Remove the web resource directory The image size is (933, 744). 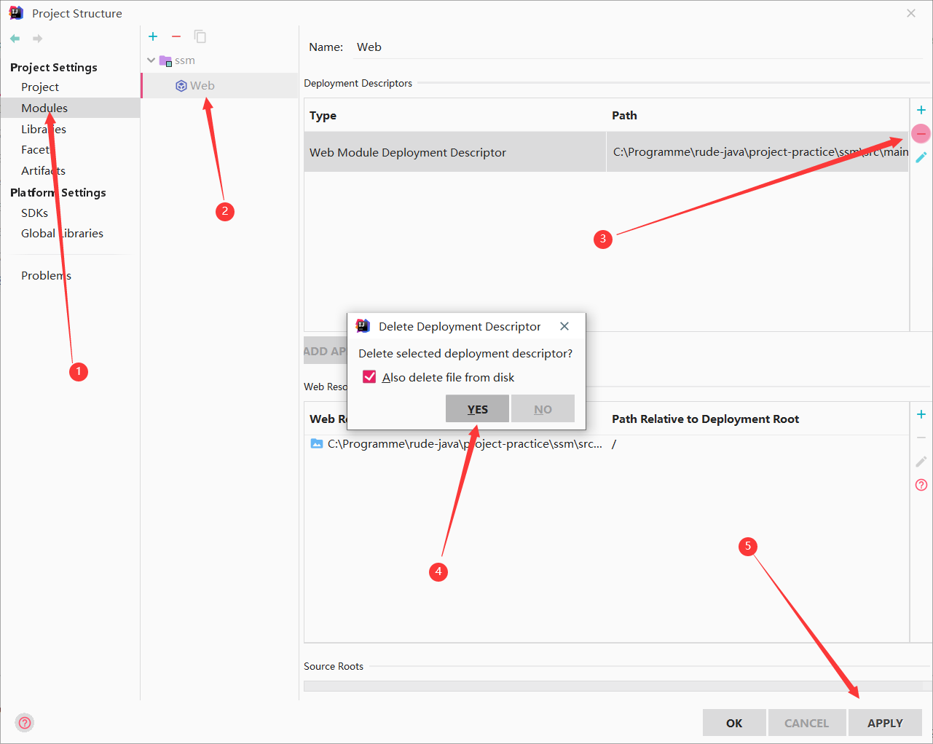(921, 438)
